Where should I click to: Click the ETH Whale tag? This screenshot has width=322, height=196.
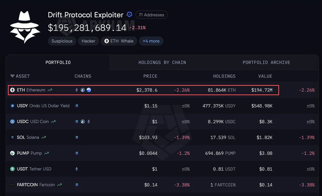(x=119, y=41)
